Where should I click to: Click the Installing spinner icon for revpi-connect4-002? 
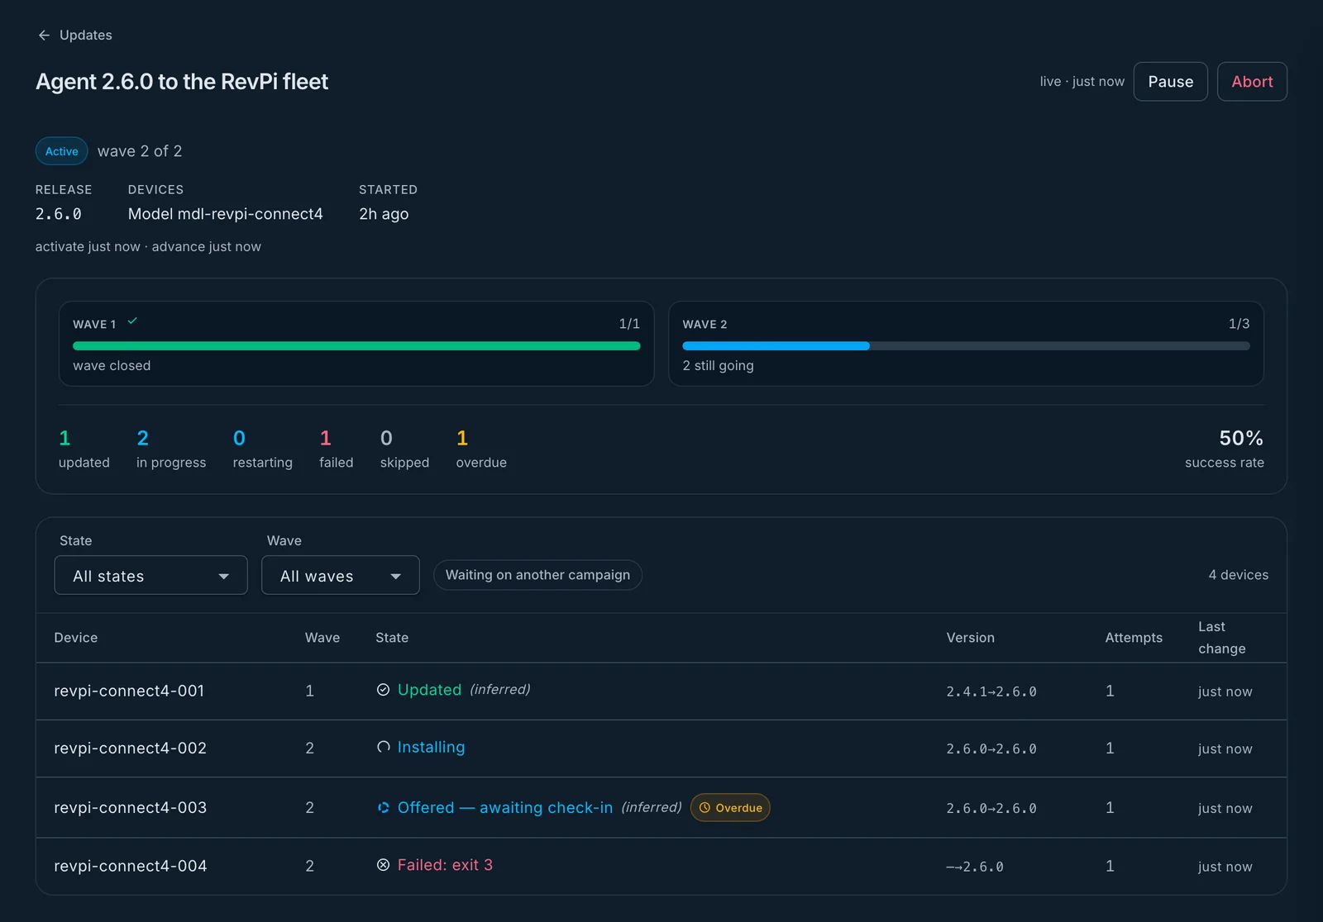click(x=383, y=747)
